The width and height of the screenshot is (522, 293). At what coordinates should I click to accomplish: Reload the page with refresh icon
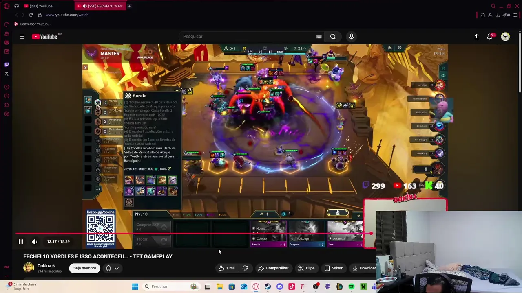[31, 15]
